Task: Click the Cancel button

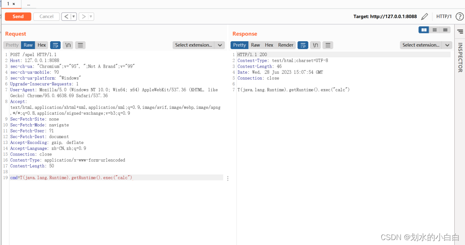Action: click(x=46, y=16)
